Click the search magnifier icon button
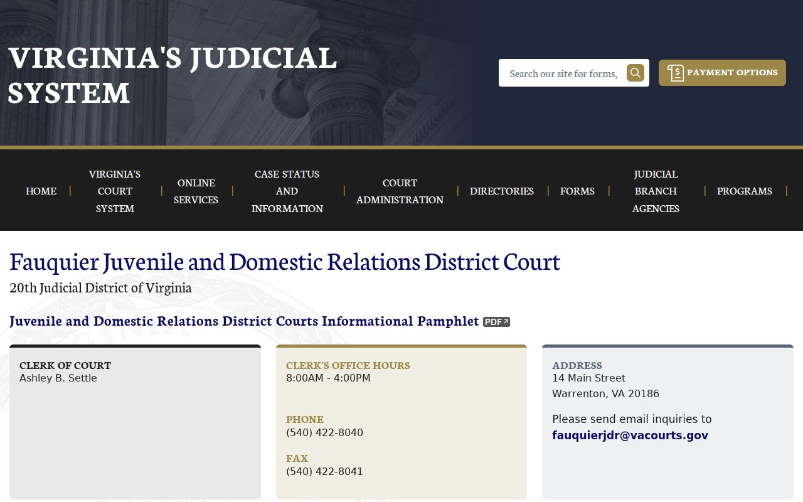Screen dimensions: 803x502 point(635,73)
